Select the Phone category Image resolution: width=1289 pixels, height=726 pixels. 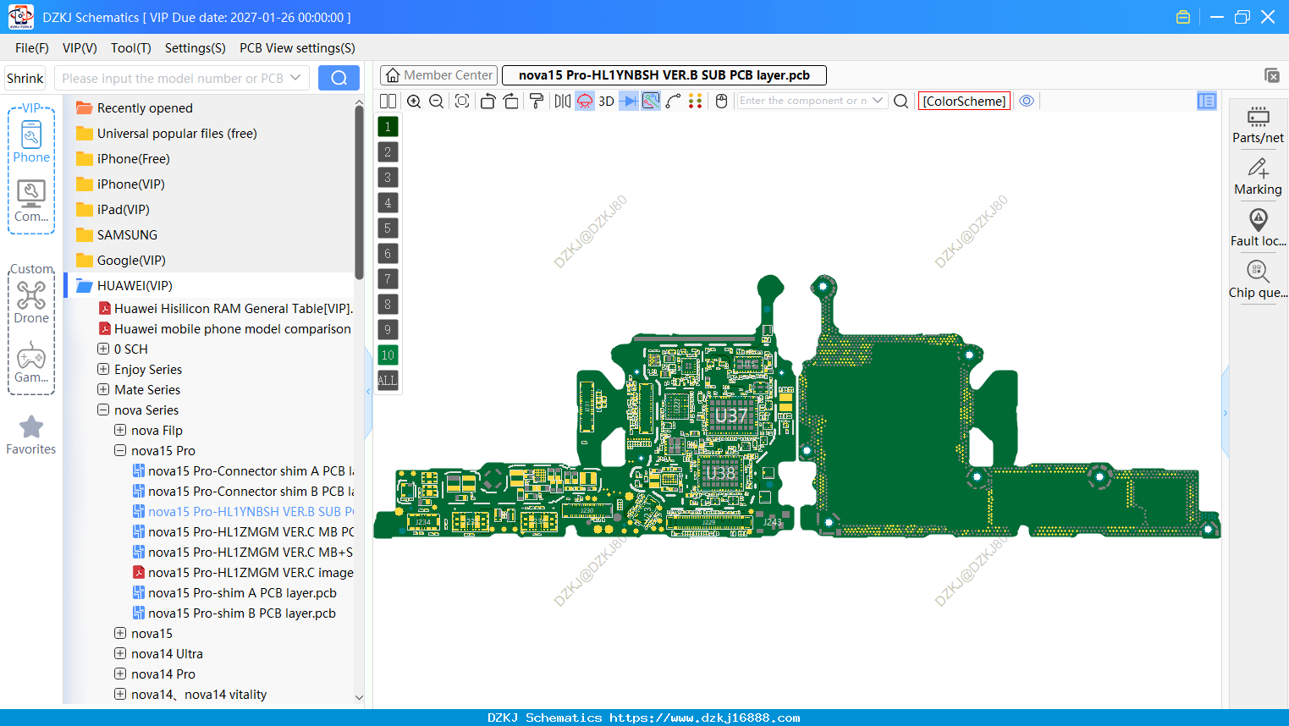pos(31,142)
